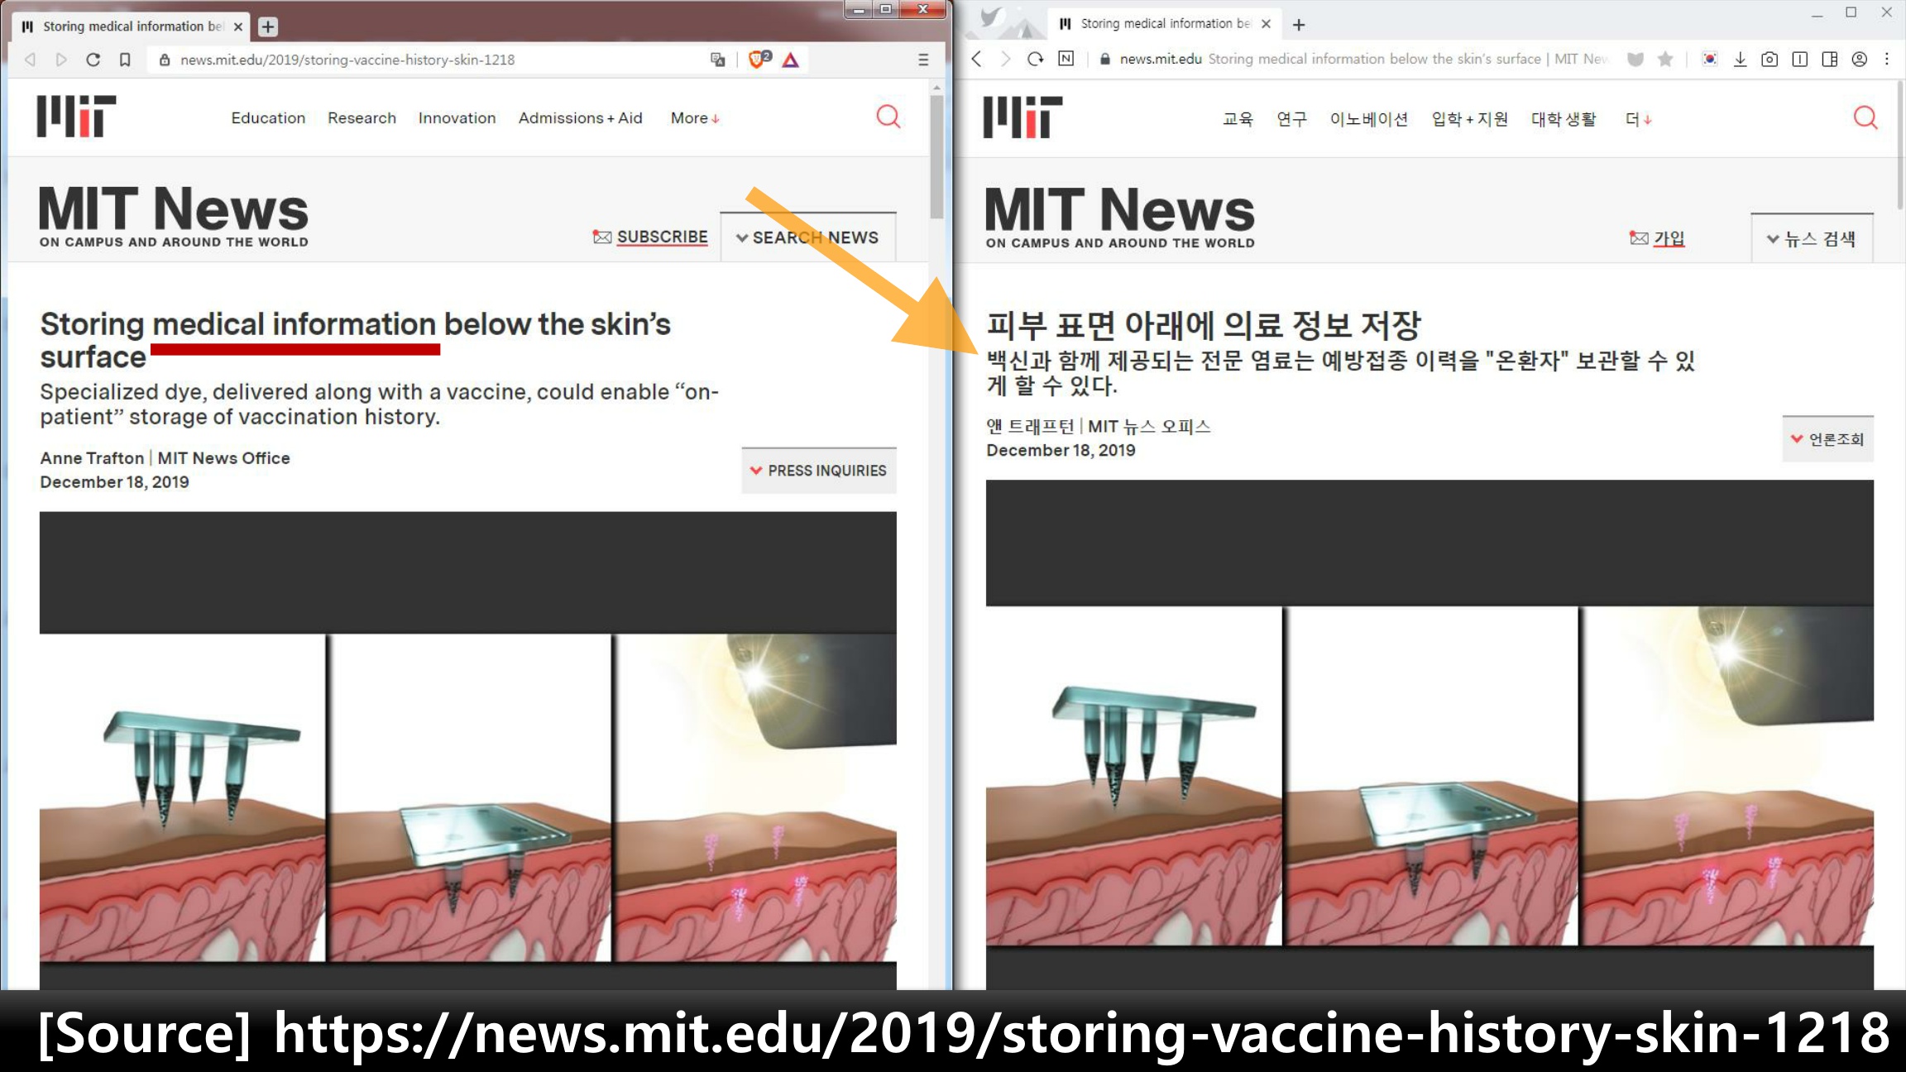Click the lock icon in Whale address bar
Screen dimensions: 1906x1072
click(x=1104, y=59)
